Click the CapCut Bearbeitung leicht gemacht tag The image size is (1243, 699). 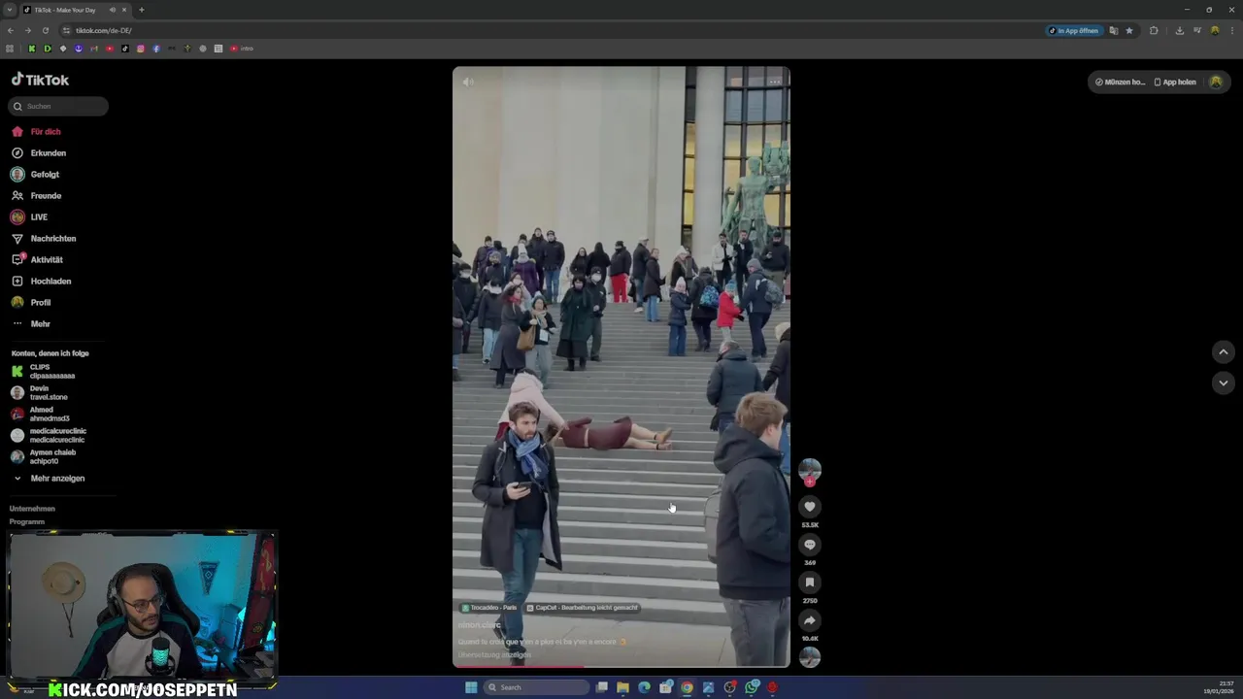point(582,608)
